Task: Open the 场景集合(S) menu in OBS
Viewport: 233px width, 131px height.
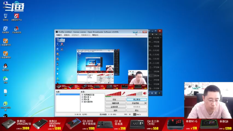Action: pos(86,35)
